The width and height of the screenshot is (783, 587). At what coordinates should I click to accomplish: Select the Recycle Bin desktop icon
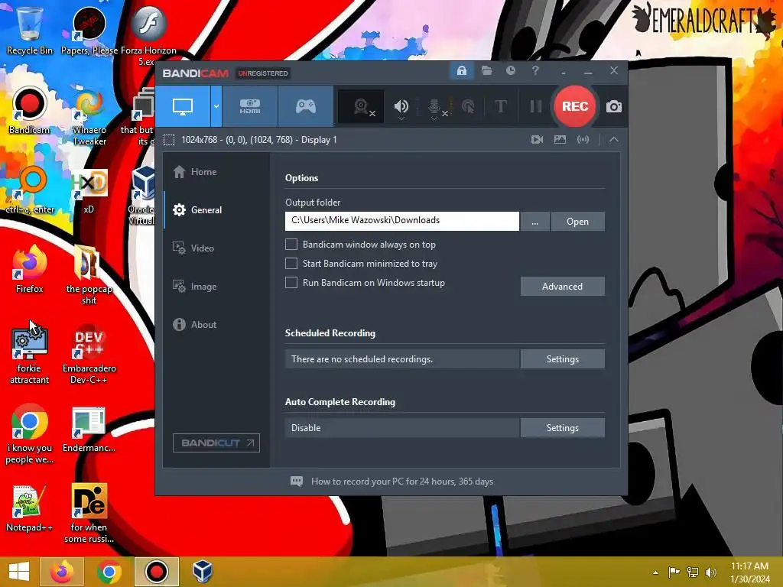[x=30, y=31]
